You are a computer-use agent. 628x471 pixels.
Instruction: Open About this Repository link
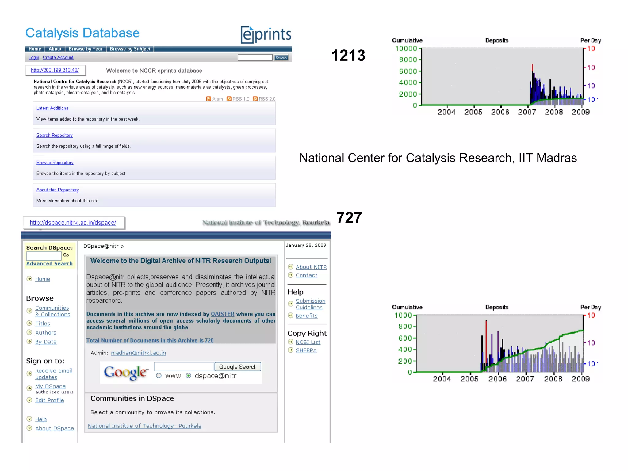coord(58,190)
